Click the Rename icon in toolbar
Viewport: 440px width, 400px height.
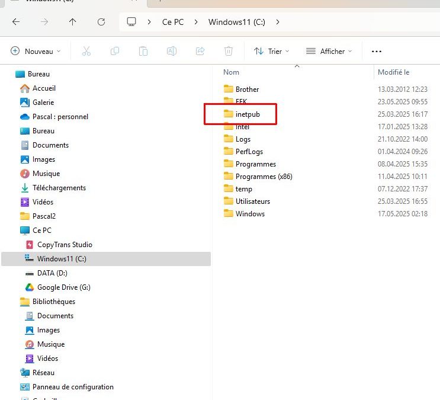point(172,51)
